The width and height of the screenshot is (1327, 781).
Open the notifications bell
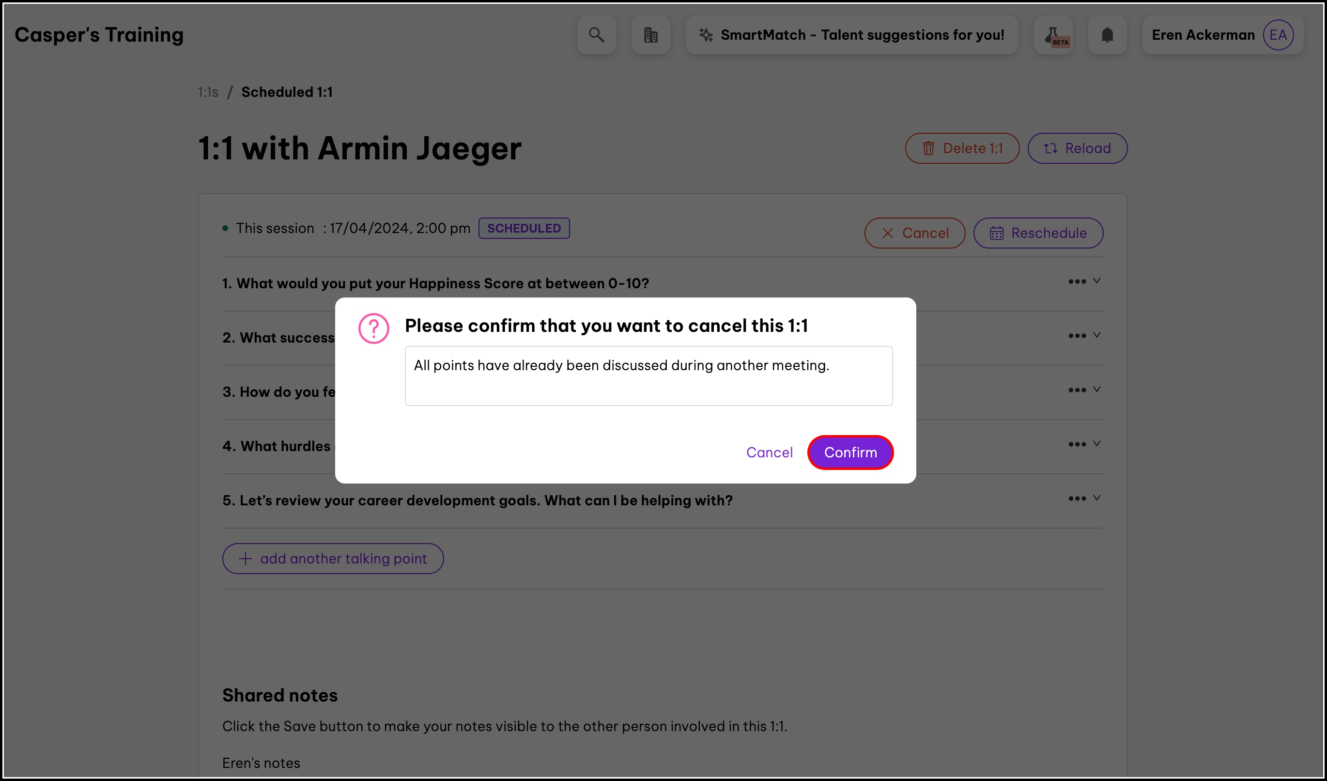1107,35
